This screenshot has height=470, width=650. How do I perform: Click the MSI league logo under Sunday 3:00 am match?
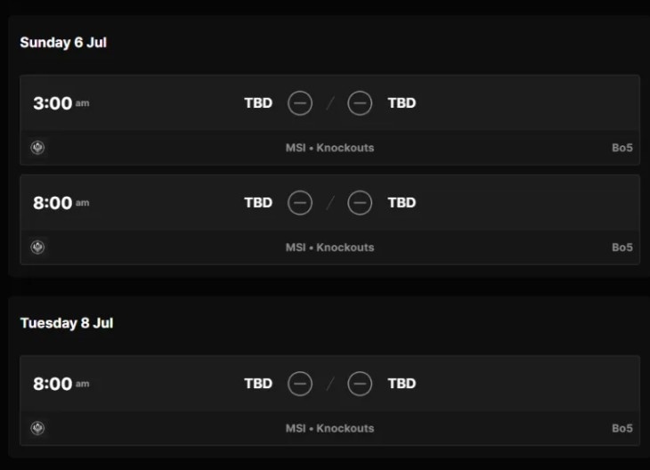(x=37, y=148)
